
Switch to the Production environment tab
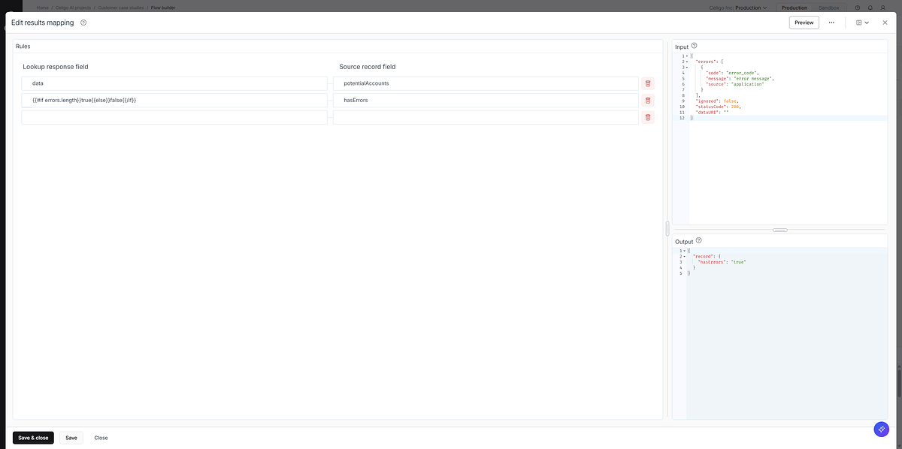click(x=794, y=8)
